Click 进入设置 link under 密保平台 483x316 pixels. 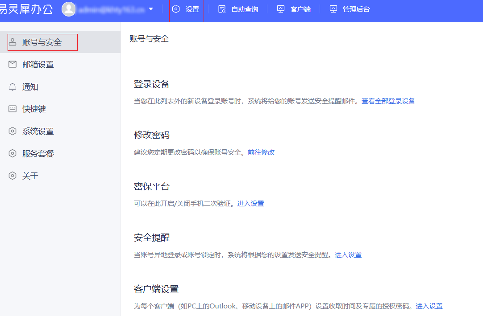(x=250, y=203)
